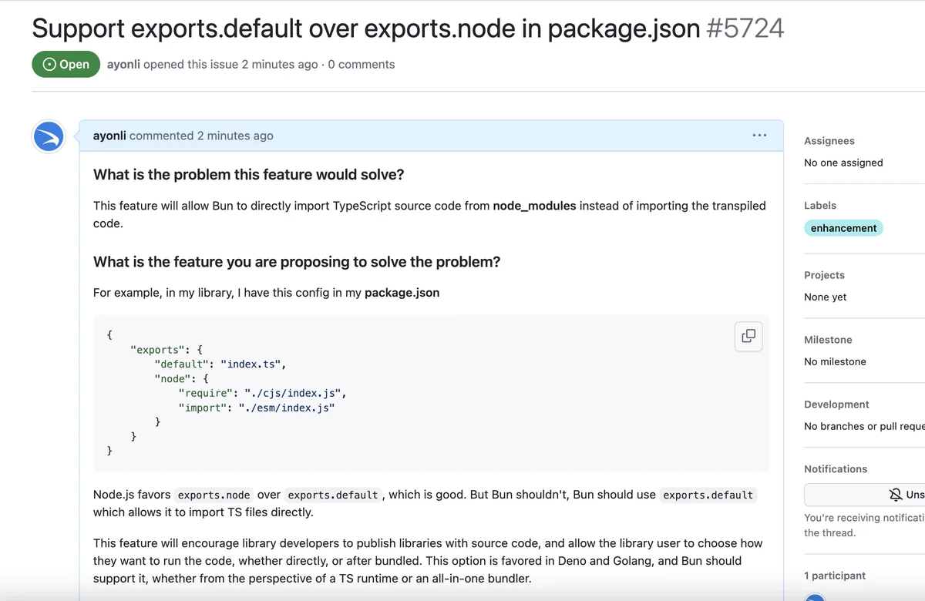Click the bold package.json text
925x601 pixels.
pos(402,293)
